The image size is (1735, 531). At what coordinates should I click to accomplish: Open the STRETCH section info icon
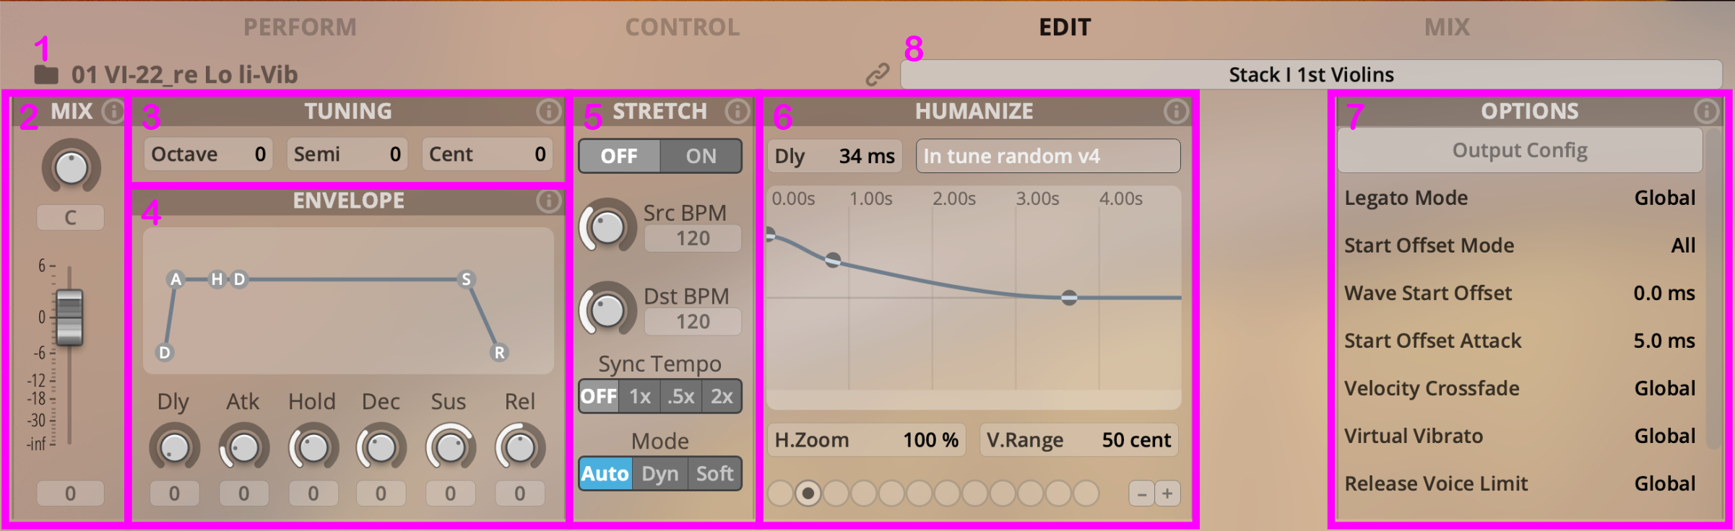[x=737, y=111]
